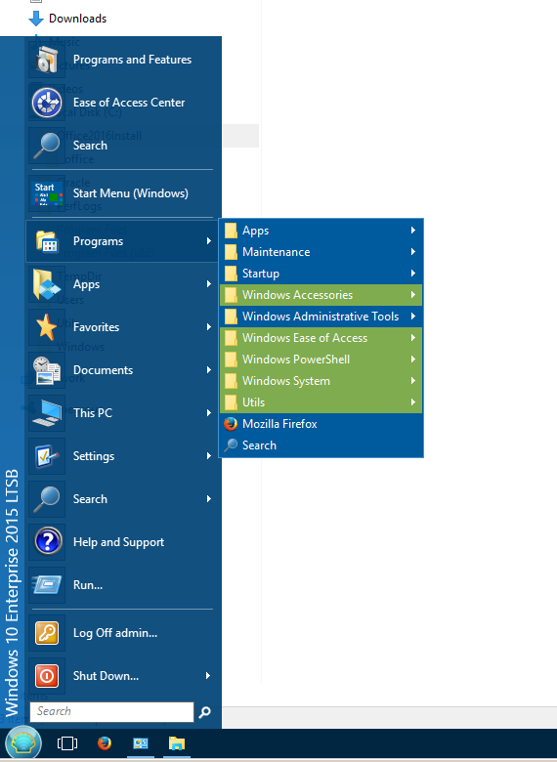Screen dimensions: 557x762
Task: Click the Favorites star icon
Action: click(47, 327)
